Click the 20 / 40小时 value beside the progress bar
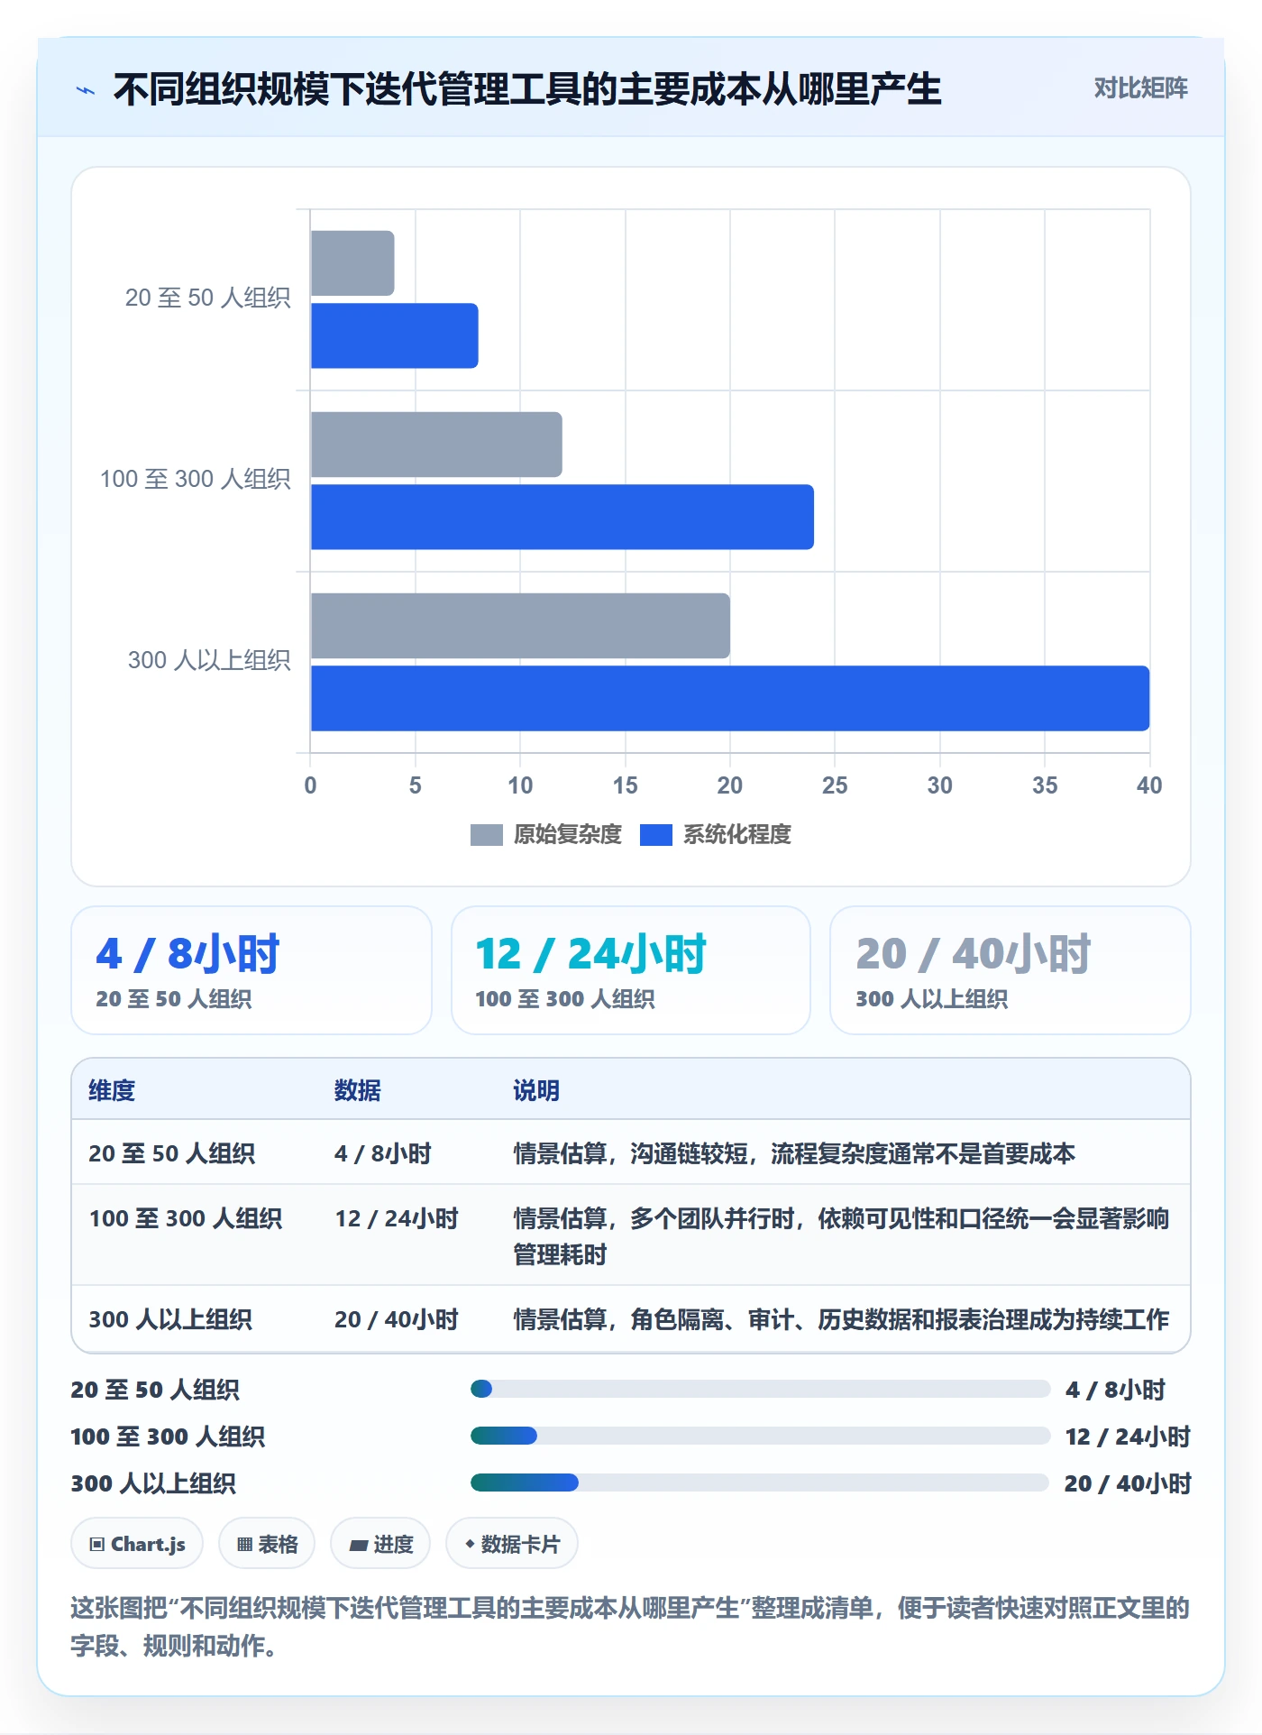Screen dimensions: 1262x1735 coord(1128,1483)
